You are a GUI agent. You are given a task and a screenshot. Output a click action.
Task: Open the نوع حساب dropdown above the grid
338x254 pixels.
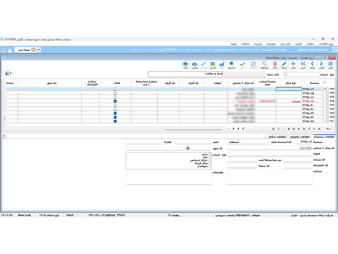click(x=286, y=74)
